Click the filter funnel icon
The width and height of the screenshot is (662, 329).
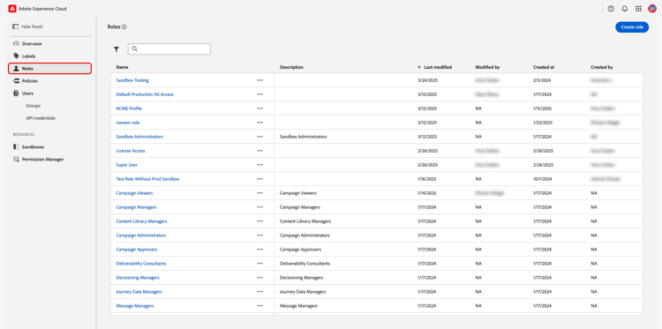[x=117, y=49]
